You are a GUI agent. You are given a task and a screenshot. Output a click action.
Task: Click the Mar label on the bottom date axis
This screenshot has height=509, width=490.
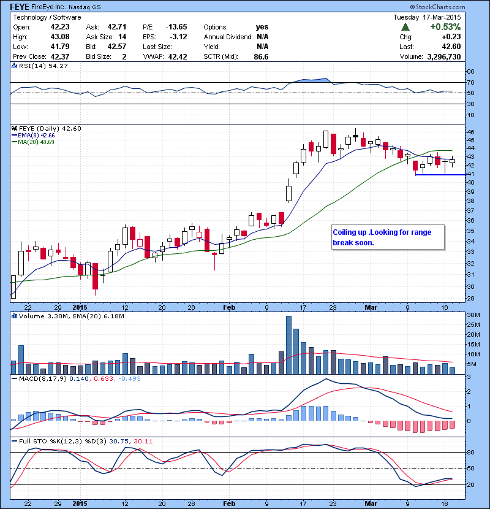[371, 503]
